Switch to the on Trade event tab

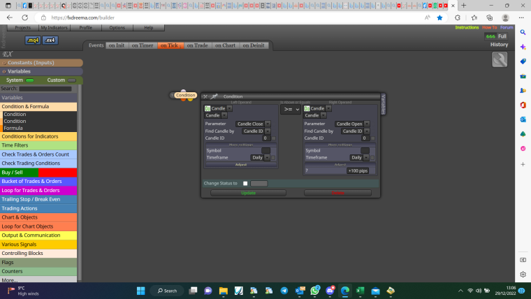(x=198, y=45)
